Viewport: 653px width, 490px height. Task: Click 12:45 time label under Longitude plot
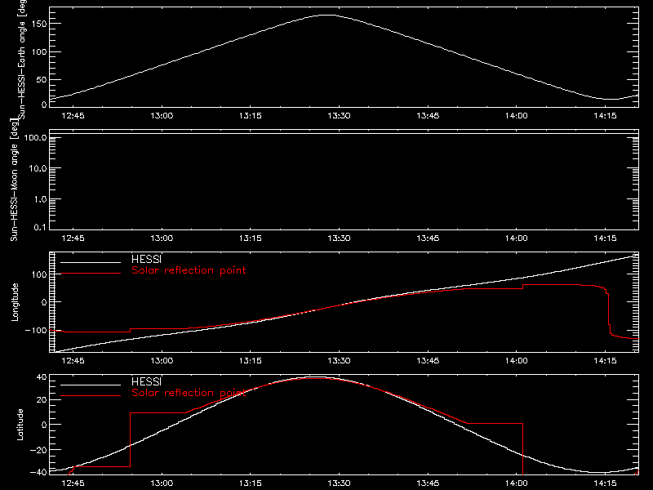73,360
